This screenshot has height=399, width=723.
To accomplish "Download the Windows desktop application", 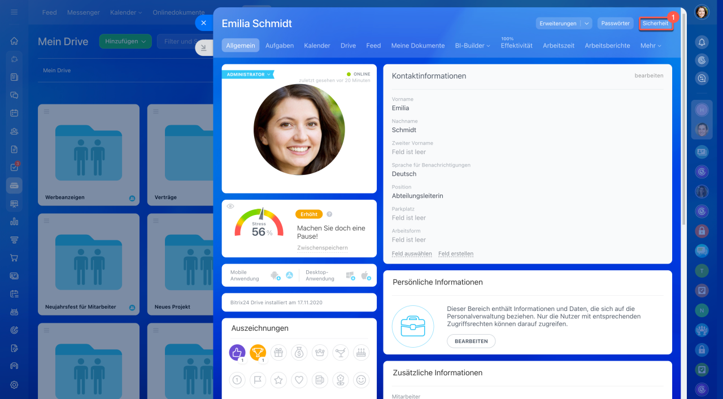I will point(350,275).
